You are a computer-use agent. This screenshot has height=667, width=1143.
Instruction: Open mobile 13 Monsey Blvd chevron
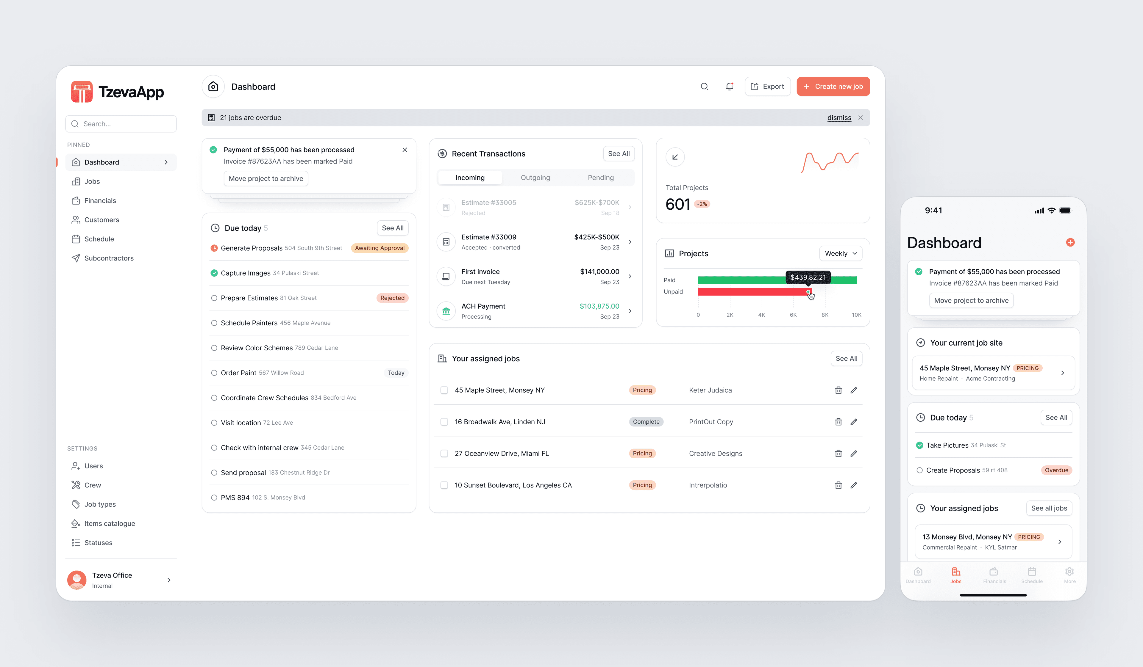(1060, 542)
